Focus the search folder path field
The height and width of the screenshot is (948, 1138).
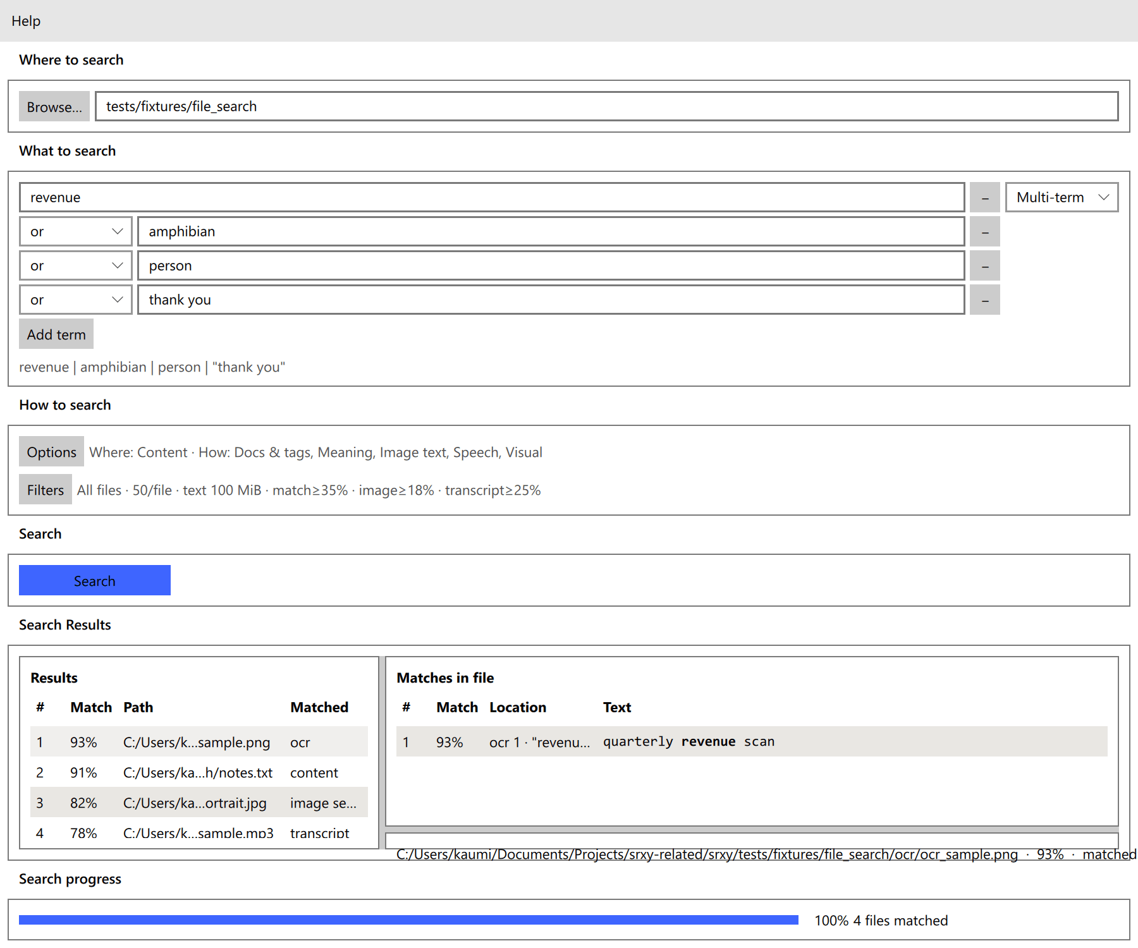tap(606, 106)
